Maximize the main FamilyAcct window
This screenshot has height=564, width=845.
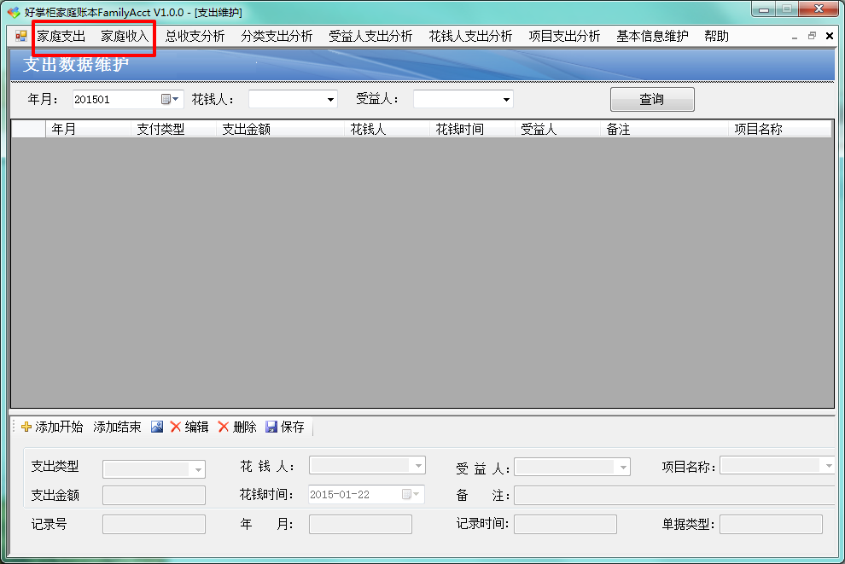coord(787,9)
